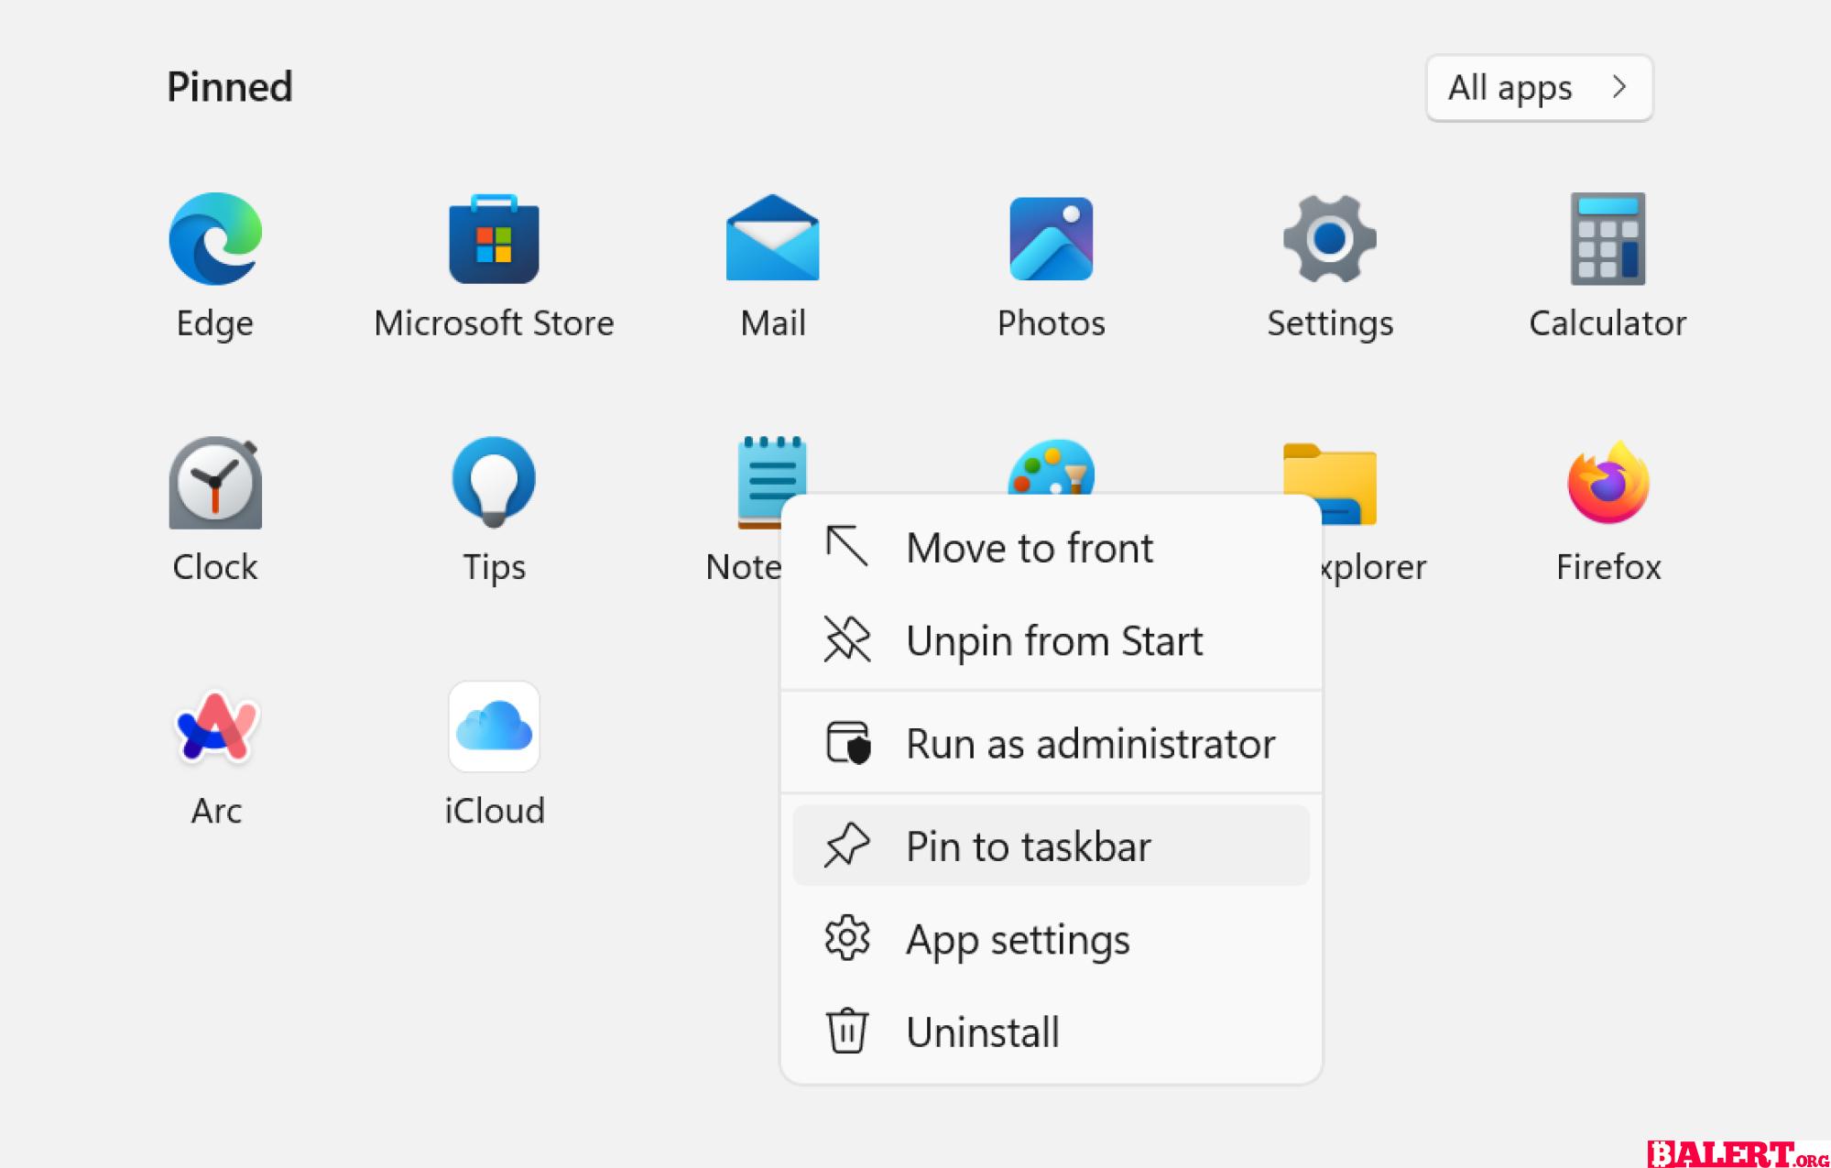Launch Microsoft Store from pinned apps
Screen dimensions: 1831x1168
pos(494,239)
